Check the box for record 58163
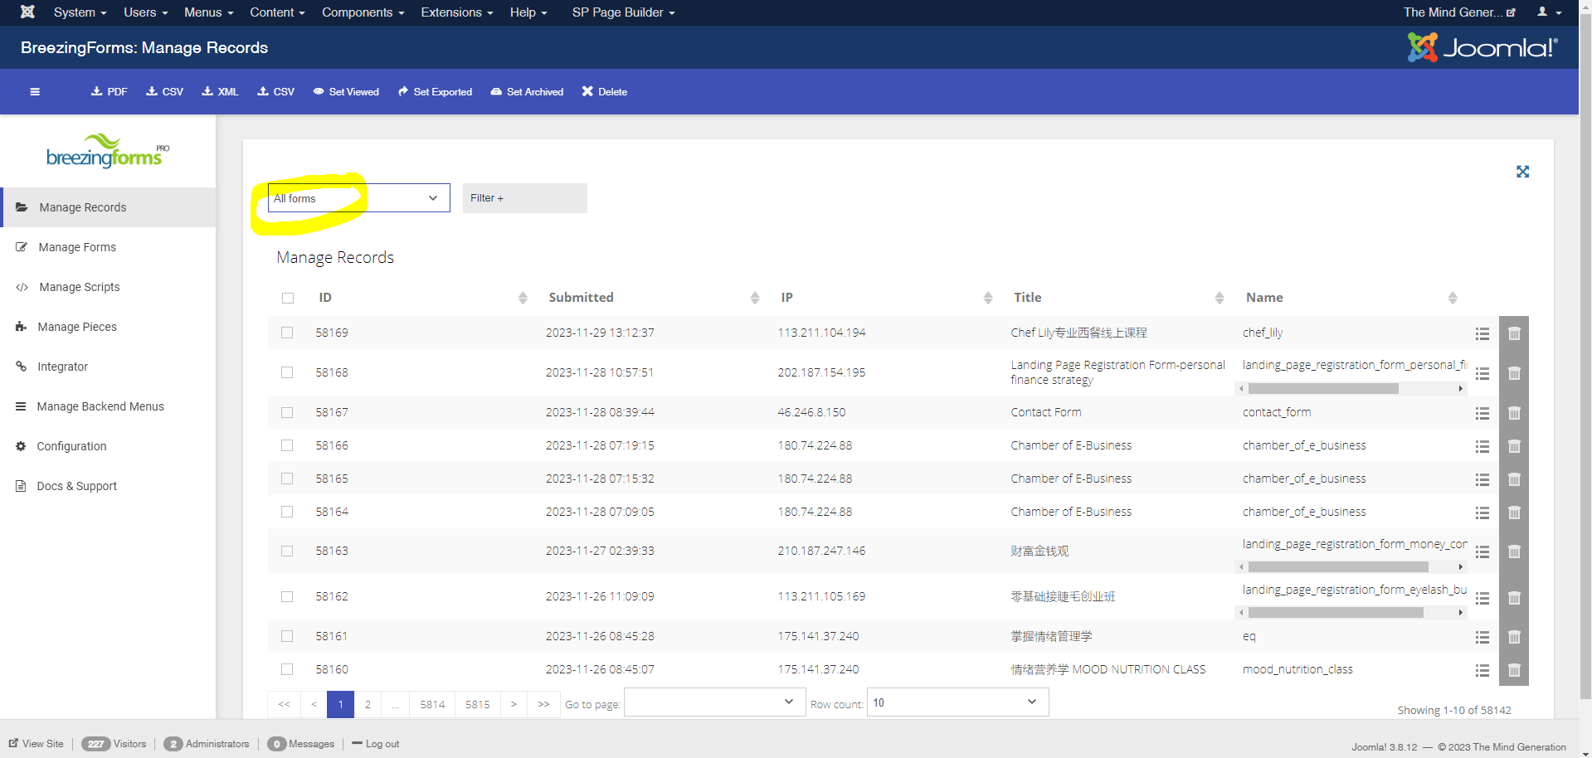 tap(287, 551)
